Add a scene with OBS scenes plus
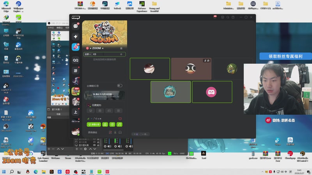The width and height of the screenshot is (312, 175). tap(49, 149)
